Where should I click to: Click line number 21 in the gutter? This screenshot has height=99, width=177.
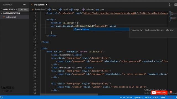coord(35,52)
